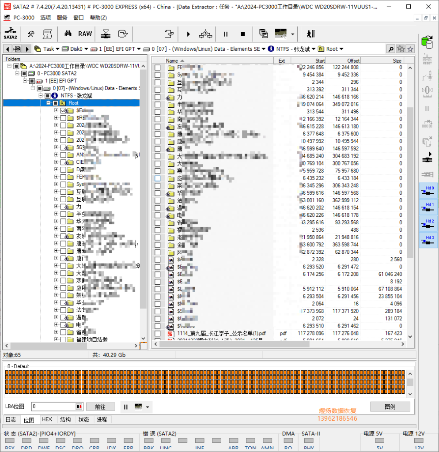The height and width of the screenshot is (452, 439).
Task: Toggle checkbox for 1 [EE] EFI GPT node
Action: pyautogui.click(x=32, y=81)
